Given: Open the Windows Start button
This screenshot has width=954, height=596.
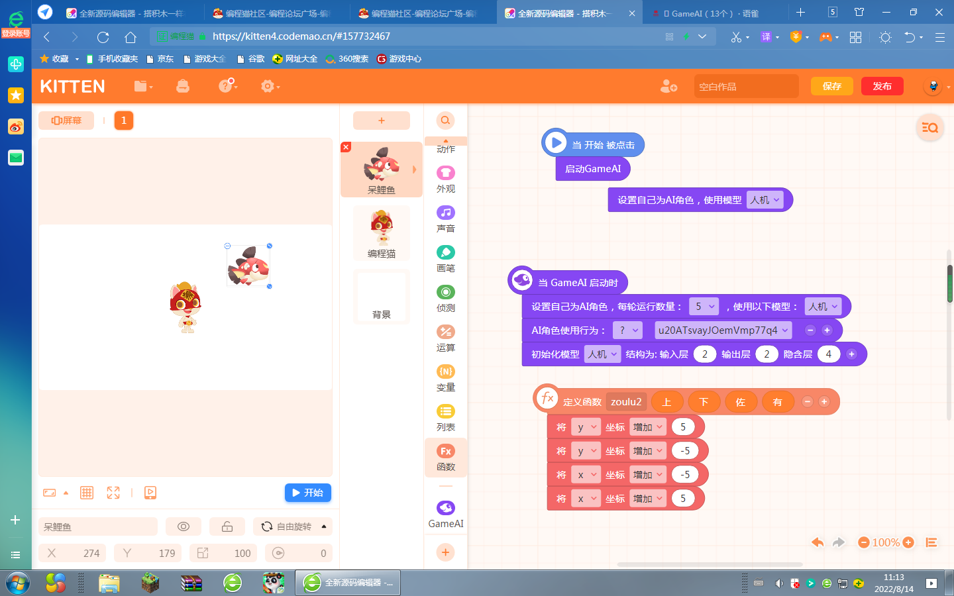Looking at the screenshot, I should click(x=17, y=583).
